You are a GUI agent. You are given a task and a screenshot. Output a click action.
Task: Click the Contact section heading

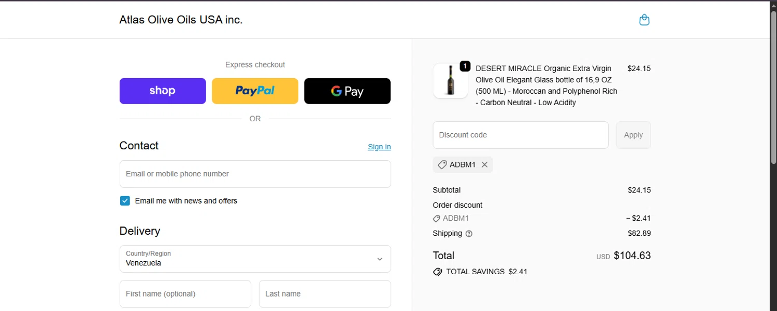139,146
